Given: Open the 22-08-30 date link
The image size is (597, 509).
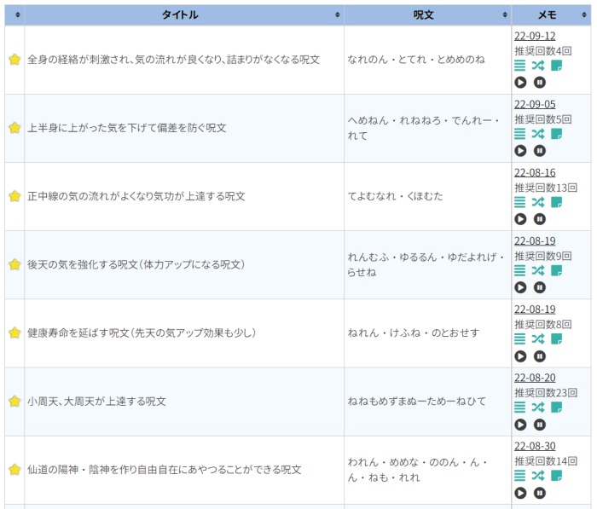Looking at the screenshot, I should point(535,446).
